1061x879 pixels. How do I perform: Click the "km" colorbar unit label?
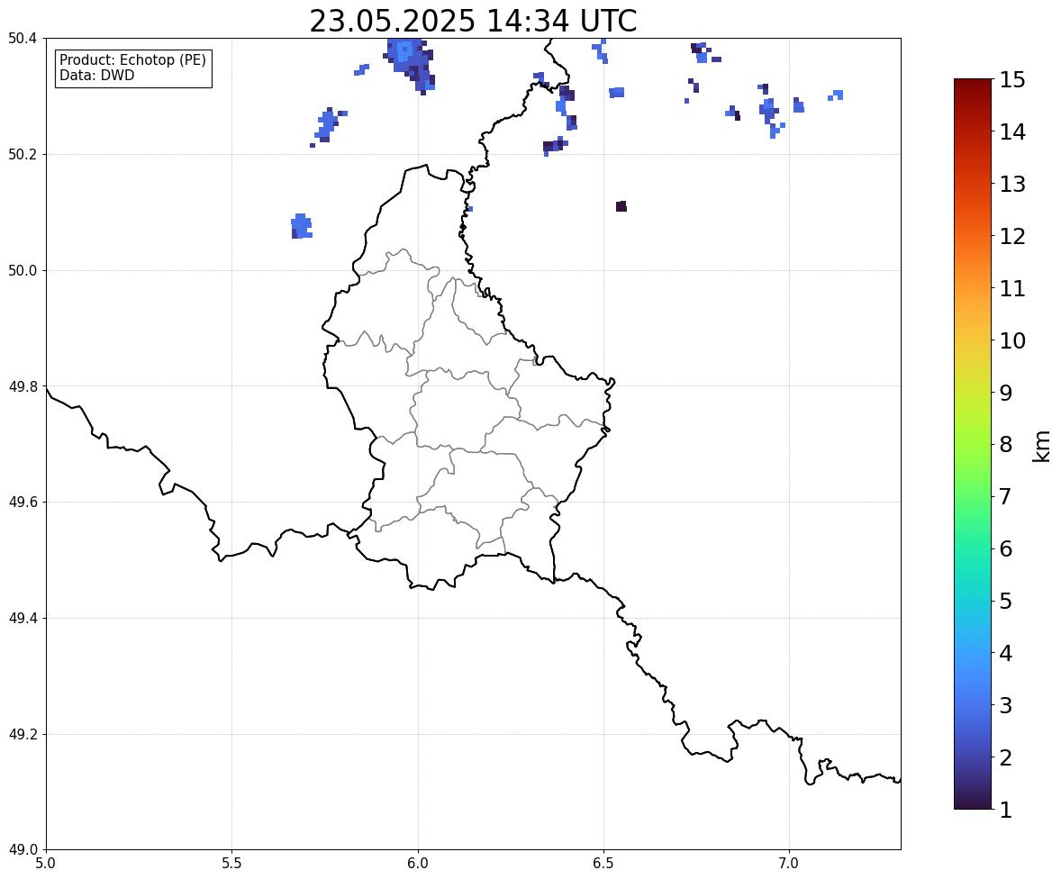click(1042, 446)
